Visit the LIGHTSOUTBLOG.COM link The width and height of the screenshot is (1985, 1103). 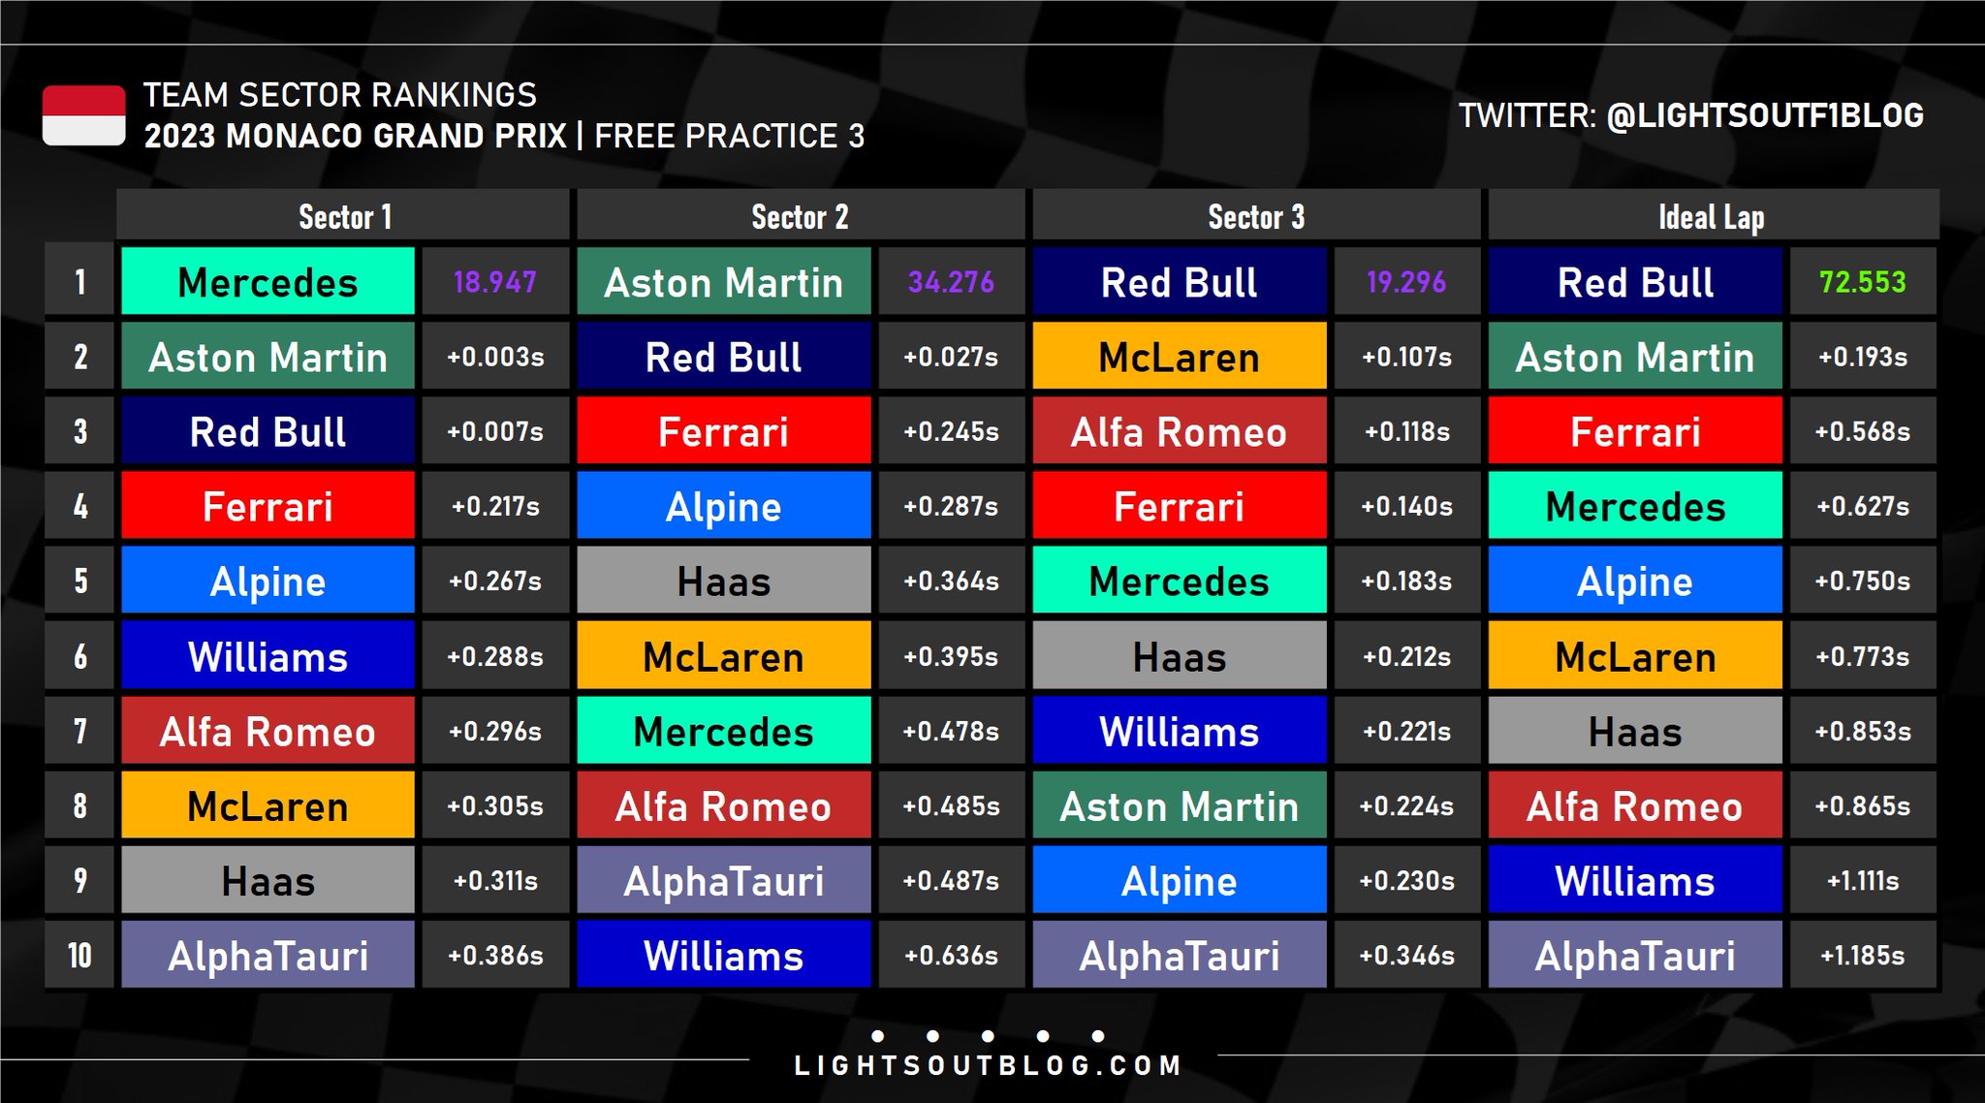coord(988,1066)
